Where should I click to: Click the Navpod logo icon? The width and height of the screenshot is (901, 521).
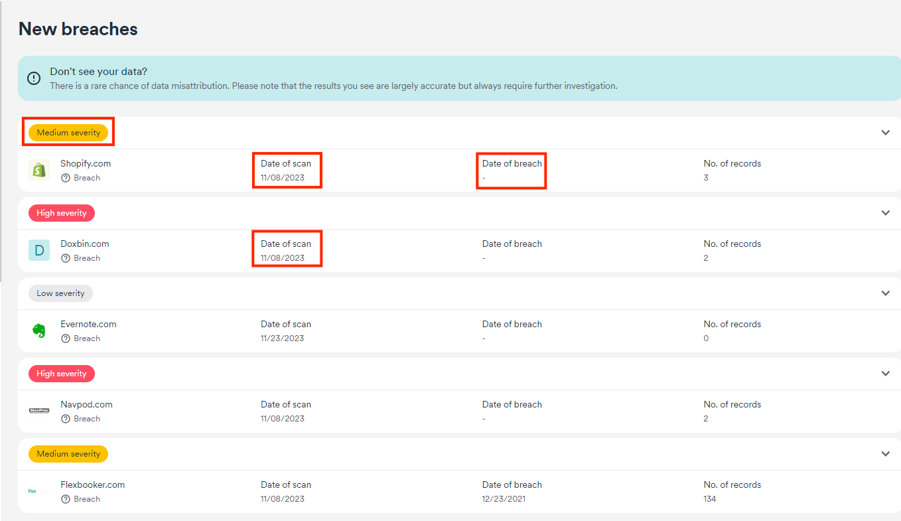[39, 411]
